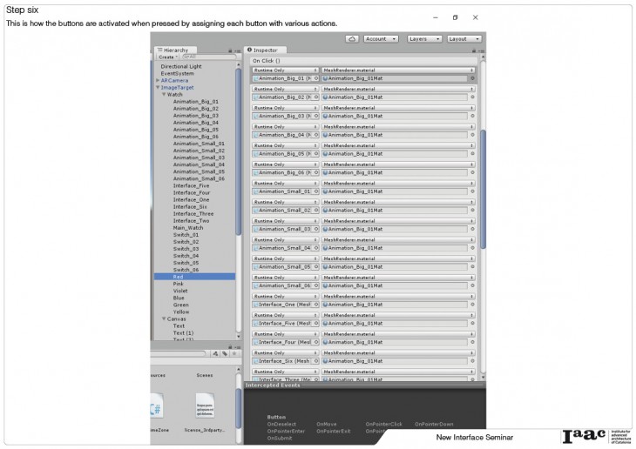
Task: Click object picker circle for Animation_Big_01 field
Action: [x=316, y=78]
